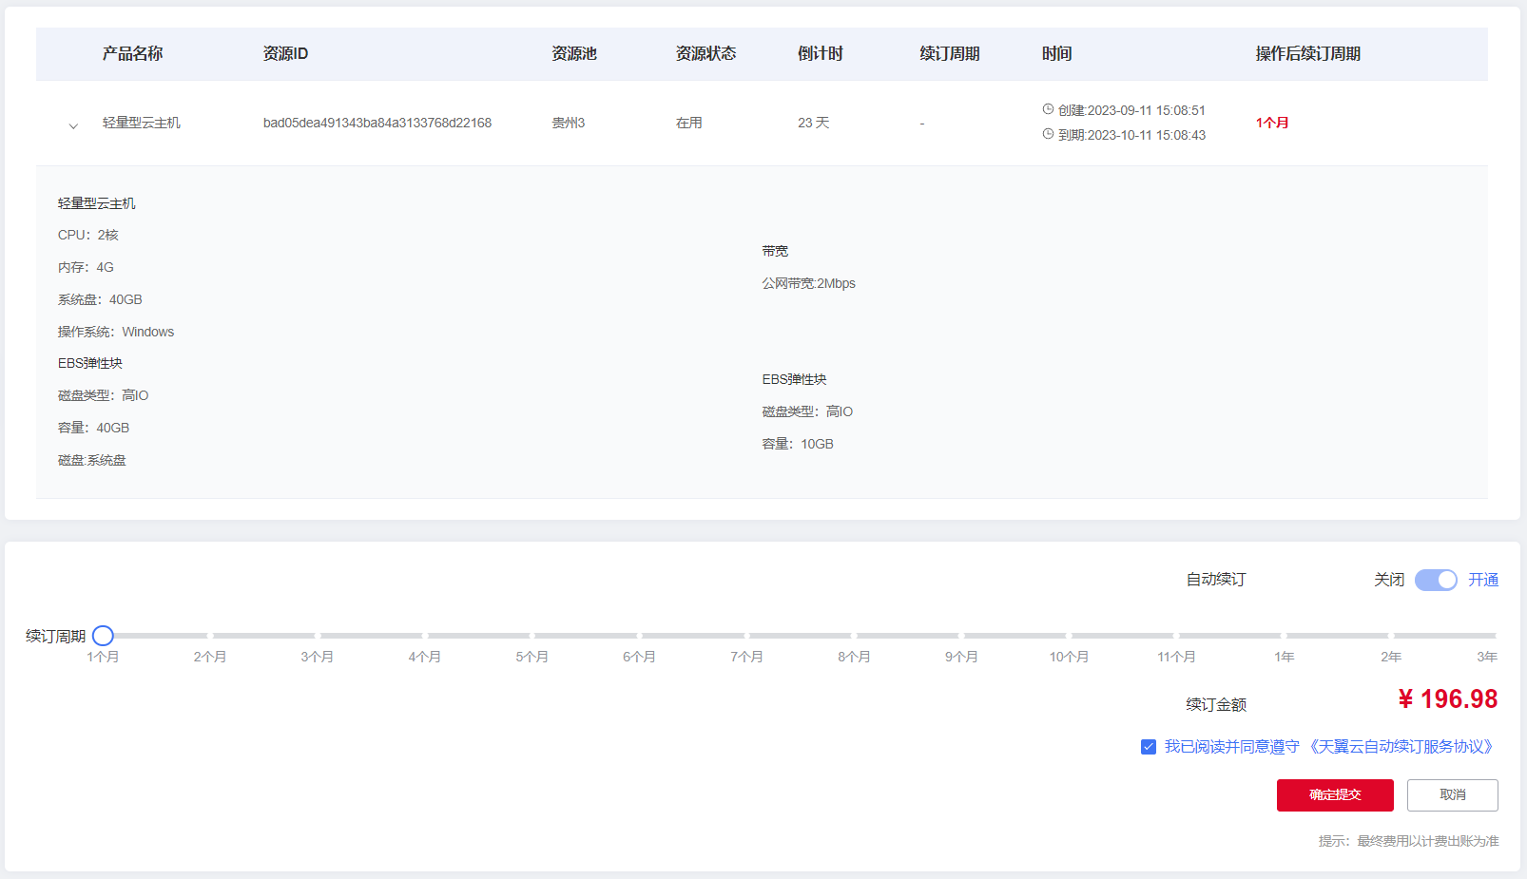The image size is (1527, 879).
Task: Click the 关闭 label next to the switch
Action: coord(1388,580)
